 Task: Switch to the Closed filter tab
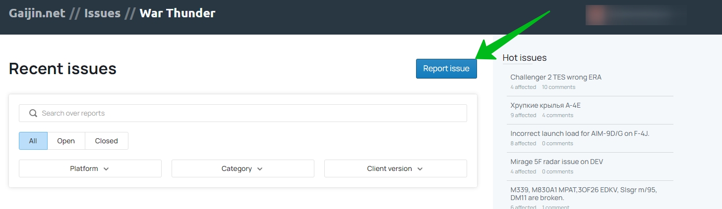pyautogui.click(x=107, y=141)
